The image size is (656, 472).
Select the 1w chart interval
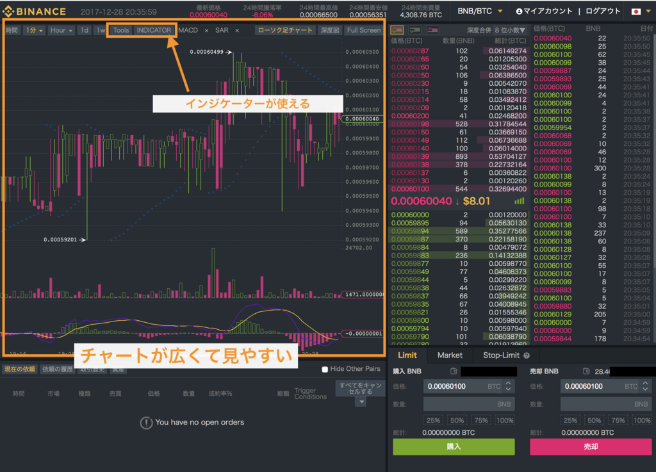click(101, 30)
